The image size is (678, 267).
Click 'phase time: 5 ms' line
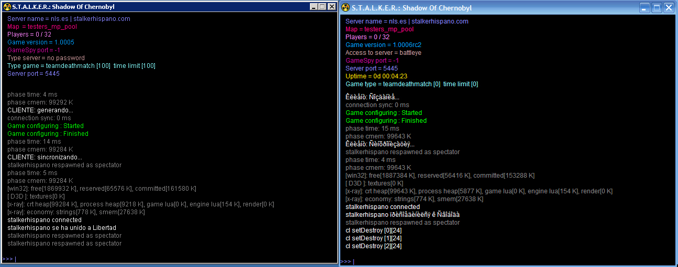click(32, 173)
